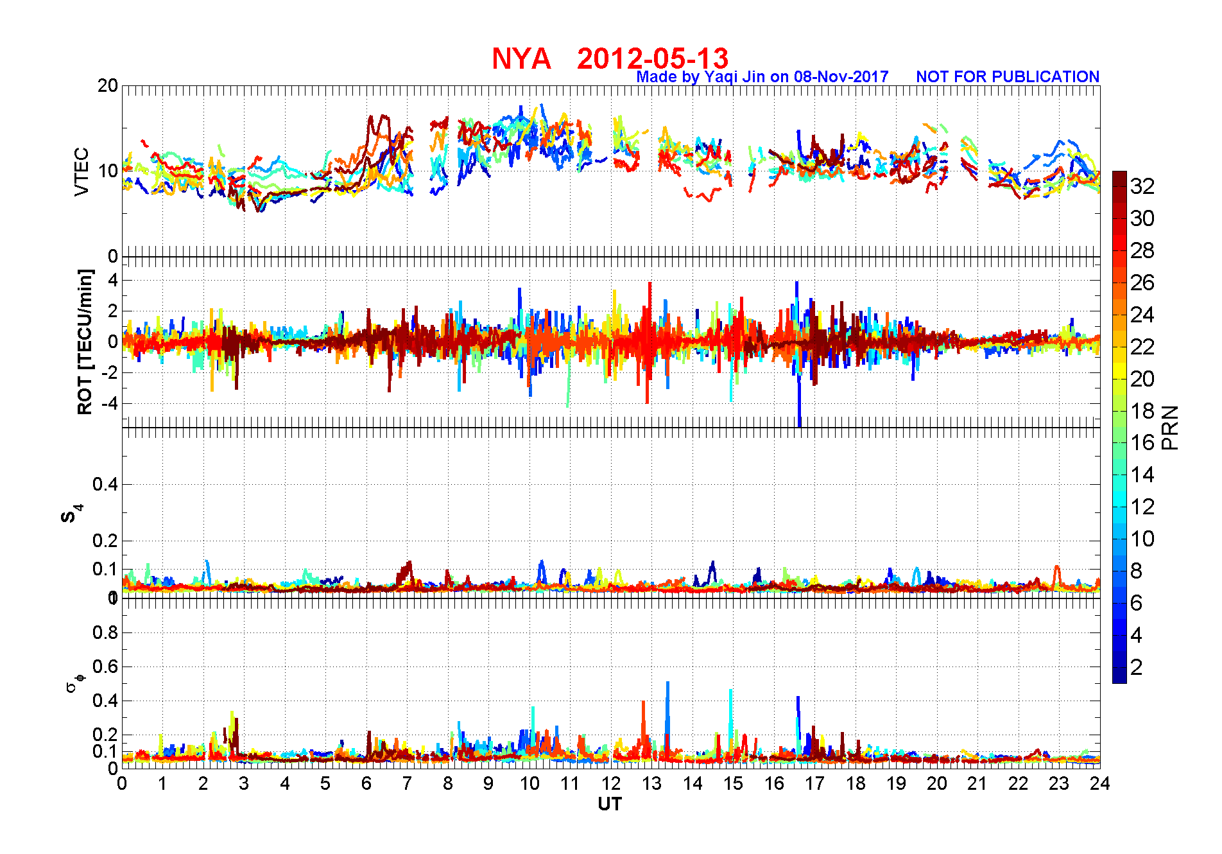Click the plot title "NYA 2012-05-13"
The height and width of the screenshot is (854, 1222).
610,58
